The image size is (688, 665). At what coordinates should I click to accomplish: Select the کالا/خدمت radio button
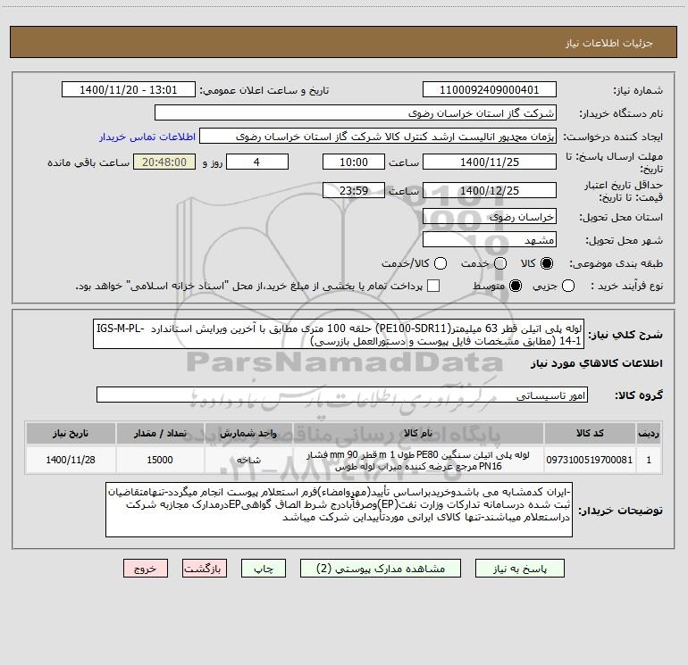coord(440,263)
